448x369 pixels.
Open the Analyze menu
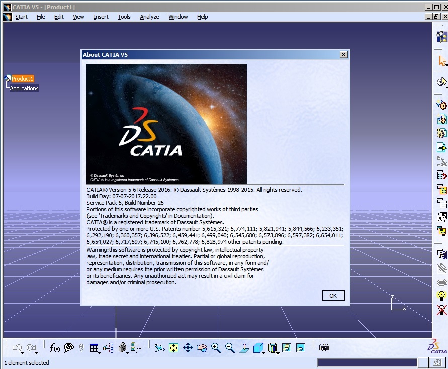pyautogui.click(x=149, y=17)
